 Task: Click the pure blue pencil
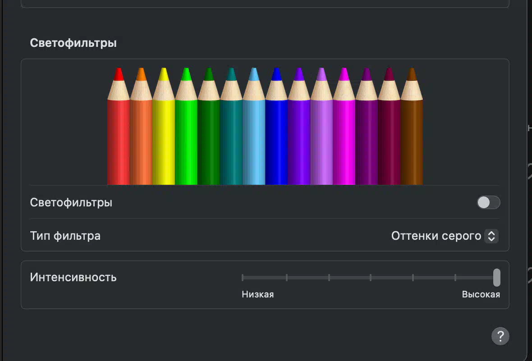[x=276, y=126]
